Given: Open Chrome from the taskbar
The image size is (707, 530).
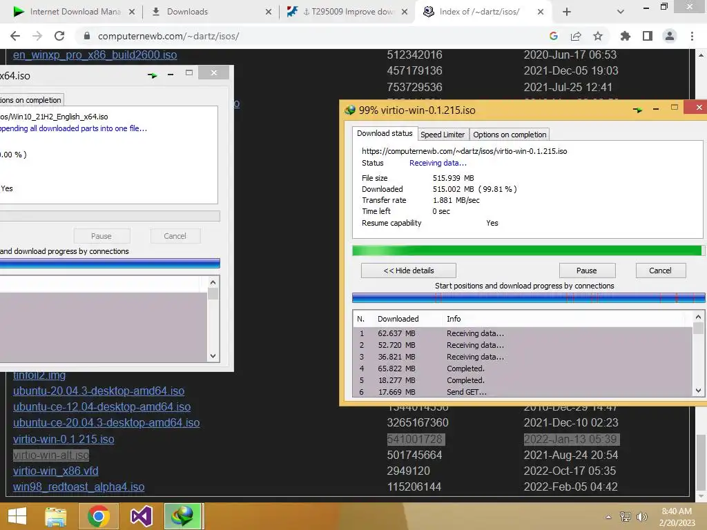Looking at the screenshot, I should point(98,516).
